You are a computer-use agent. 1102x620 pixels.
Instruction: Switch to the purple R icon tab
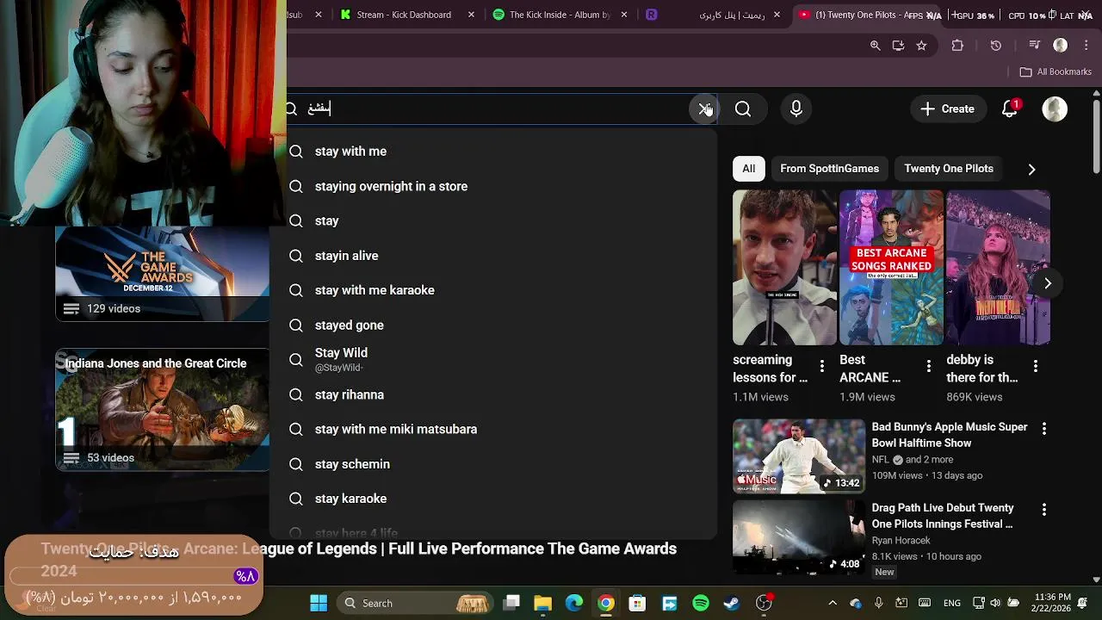point(652,15)
